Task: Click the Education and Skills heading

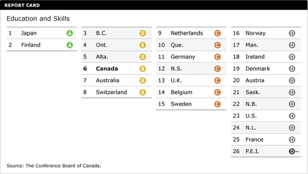Action: [x=38, y=19]
